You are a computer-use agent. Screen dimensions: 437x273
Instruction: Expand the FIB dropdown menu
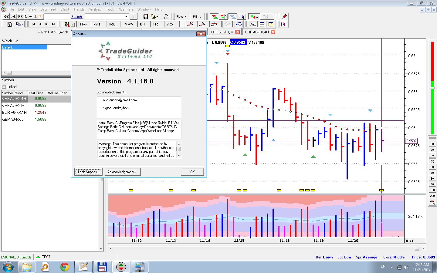(x=197, y=17)
